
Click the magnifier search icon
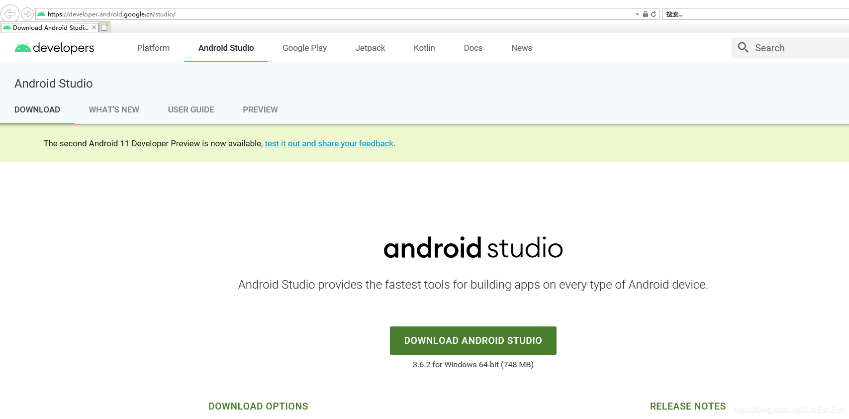coord(743,47)
